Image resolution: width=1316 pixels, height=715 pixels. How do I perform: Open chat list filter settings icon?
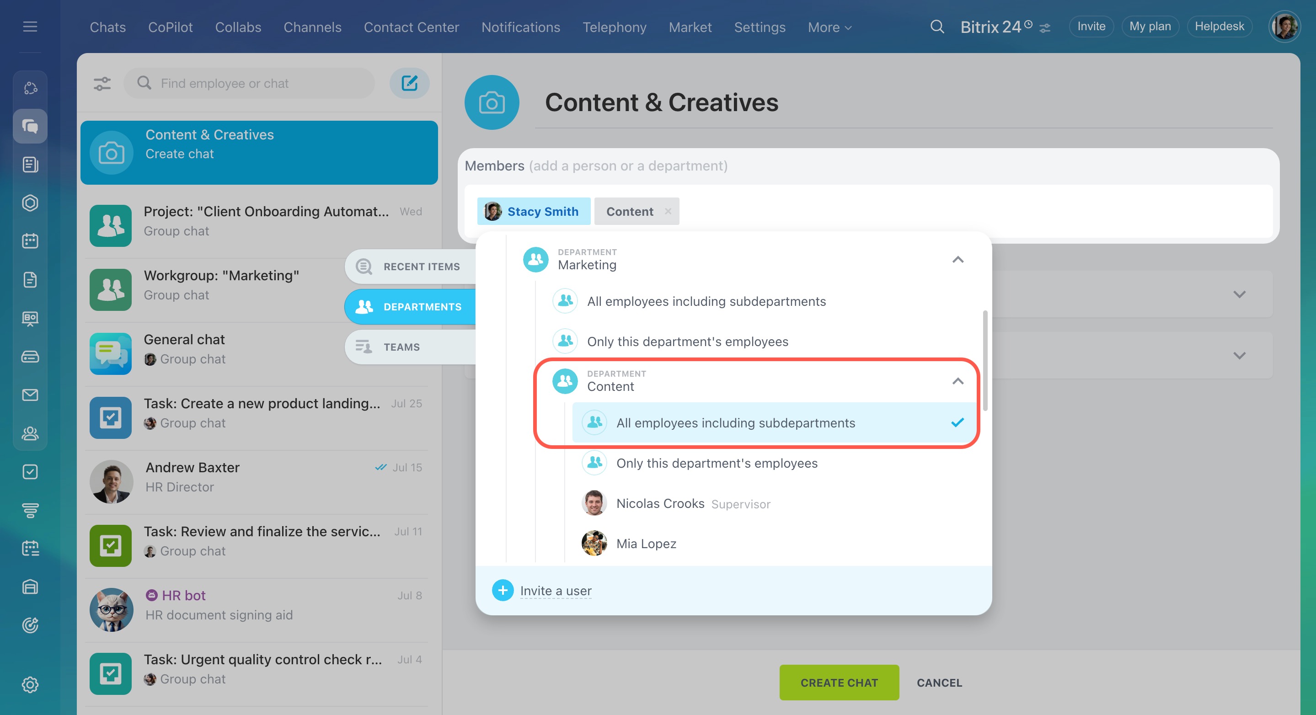pyautogui.click(x=102, y=83)
